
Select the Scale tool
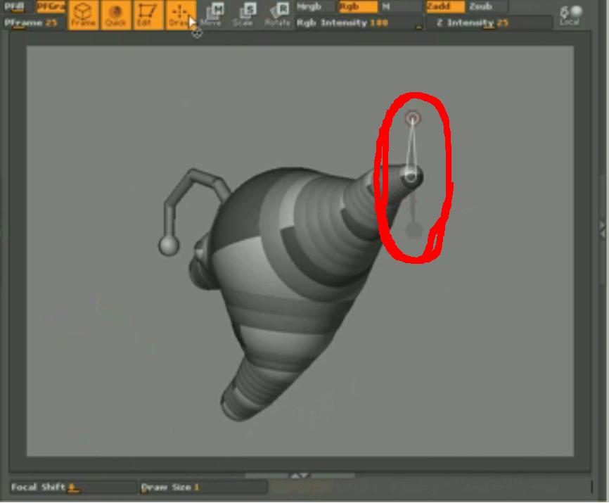point(243,15)
